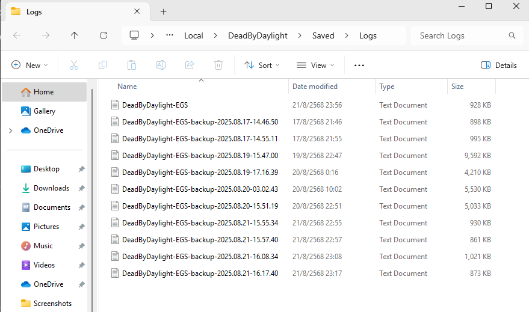Click the pin icon next to Pictures
The image size is (529, 312).
(81, 227)
